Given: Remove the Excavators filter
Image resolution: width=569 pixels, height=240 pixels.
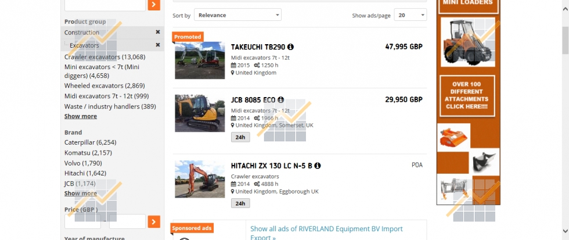Looking at the screenshot, I should [158, 45].
